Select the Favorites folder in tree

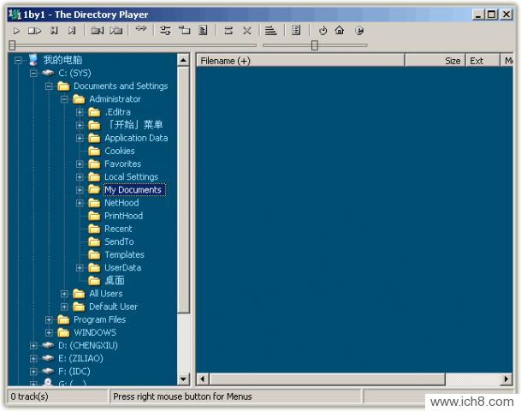click(x=122, y=164)
